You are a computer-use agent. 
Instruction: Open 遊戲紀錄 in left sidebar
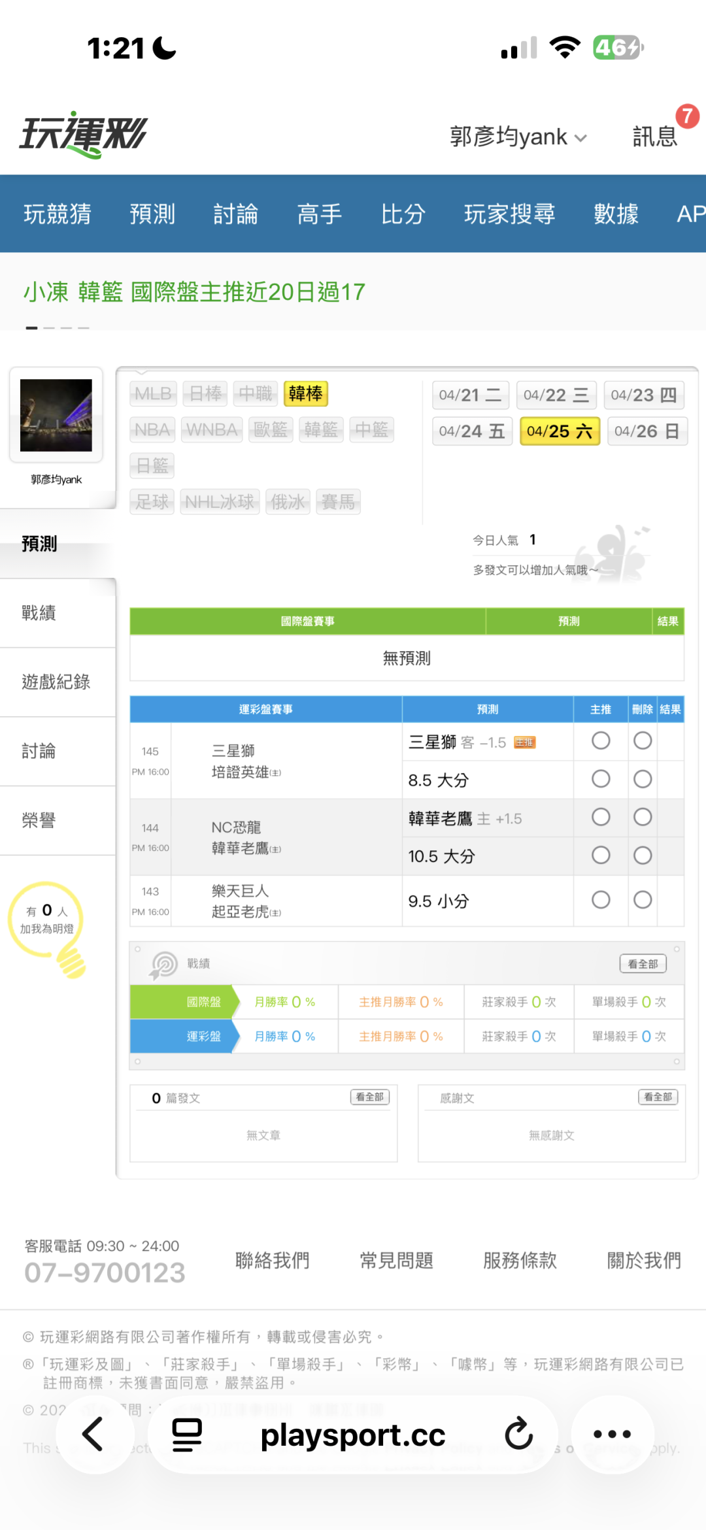(x=58, y=682)
